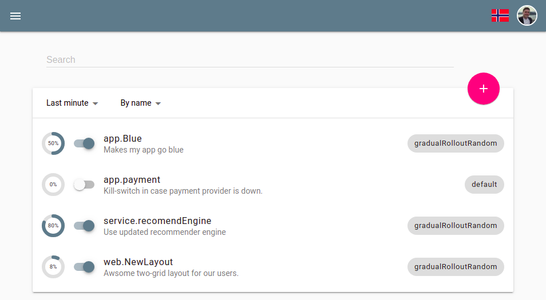546x300 pixels.
Task: Focus the Search input field
Action: point(250,59)
